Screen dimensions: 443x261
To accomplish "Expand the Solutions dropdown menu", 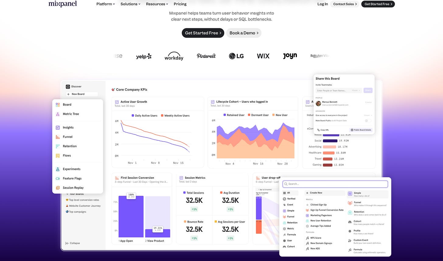I will [x=131, y=4].
